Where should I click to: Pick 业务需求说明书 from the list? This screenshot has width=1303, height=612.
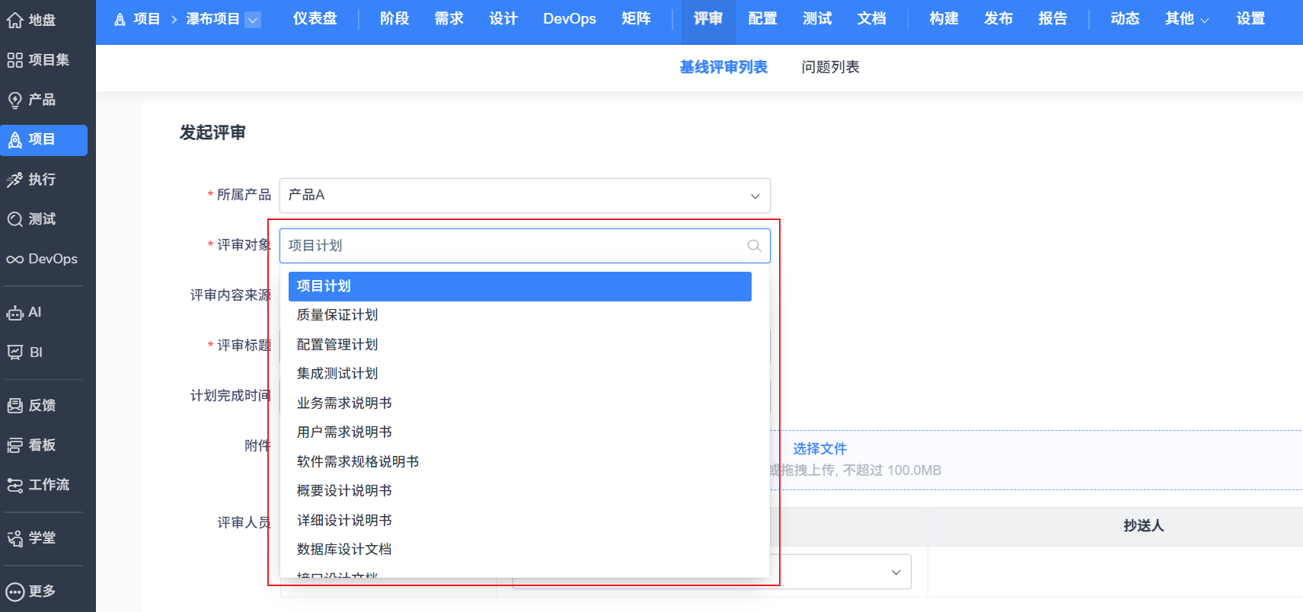tap(520, 403)
